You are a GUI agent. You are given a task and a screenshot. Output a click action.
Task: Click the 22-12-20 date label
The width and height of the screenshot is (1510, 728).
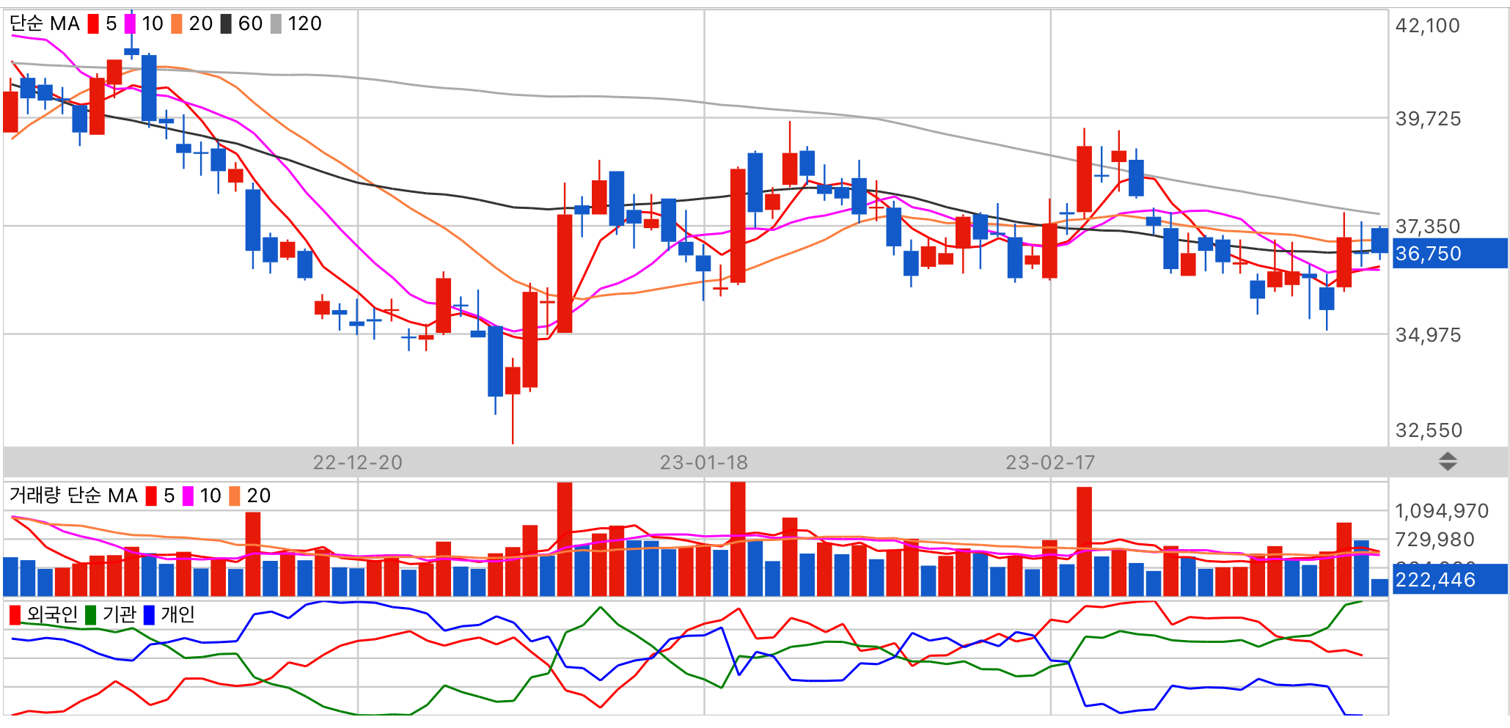pyautogui.click(x=358, y=463)
